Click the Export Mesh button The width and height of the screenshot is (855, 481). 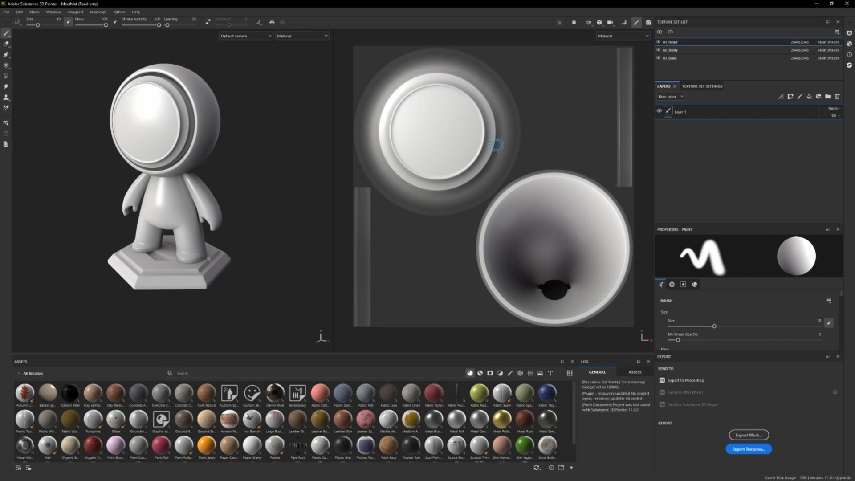[x=748, y=435]
